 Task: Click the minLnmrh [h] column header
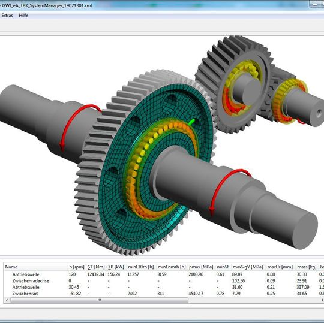click(x=172, y=267)
